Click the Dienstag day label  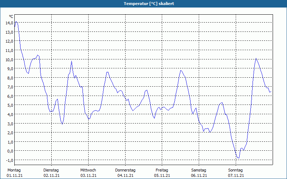click(x=51, y=170)
